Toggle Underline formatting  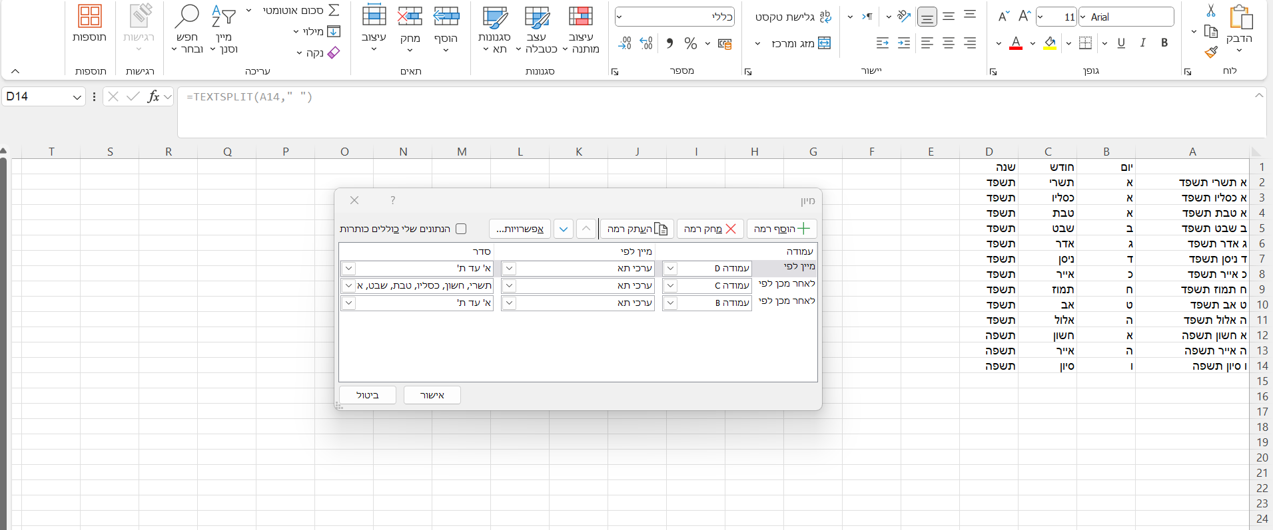(x=1121, y=43)
